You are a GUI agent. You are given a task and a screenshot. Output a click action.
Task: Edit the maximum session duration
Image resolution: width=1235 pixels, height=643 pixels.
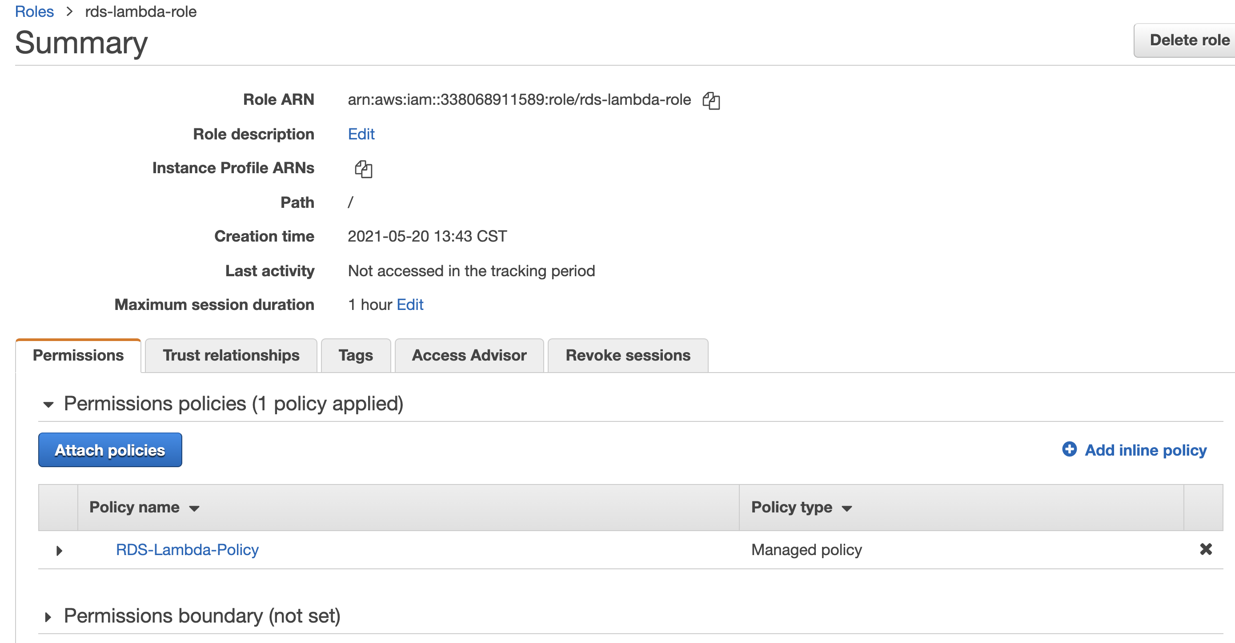[410, 305]
